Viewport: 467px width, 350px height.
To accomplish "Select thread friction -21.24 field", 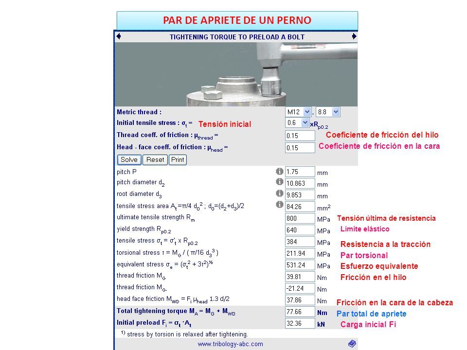I will [x=300, y=288].
